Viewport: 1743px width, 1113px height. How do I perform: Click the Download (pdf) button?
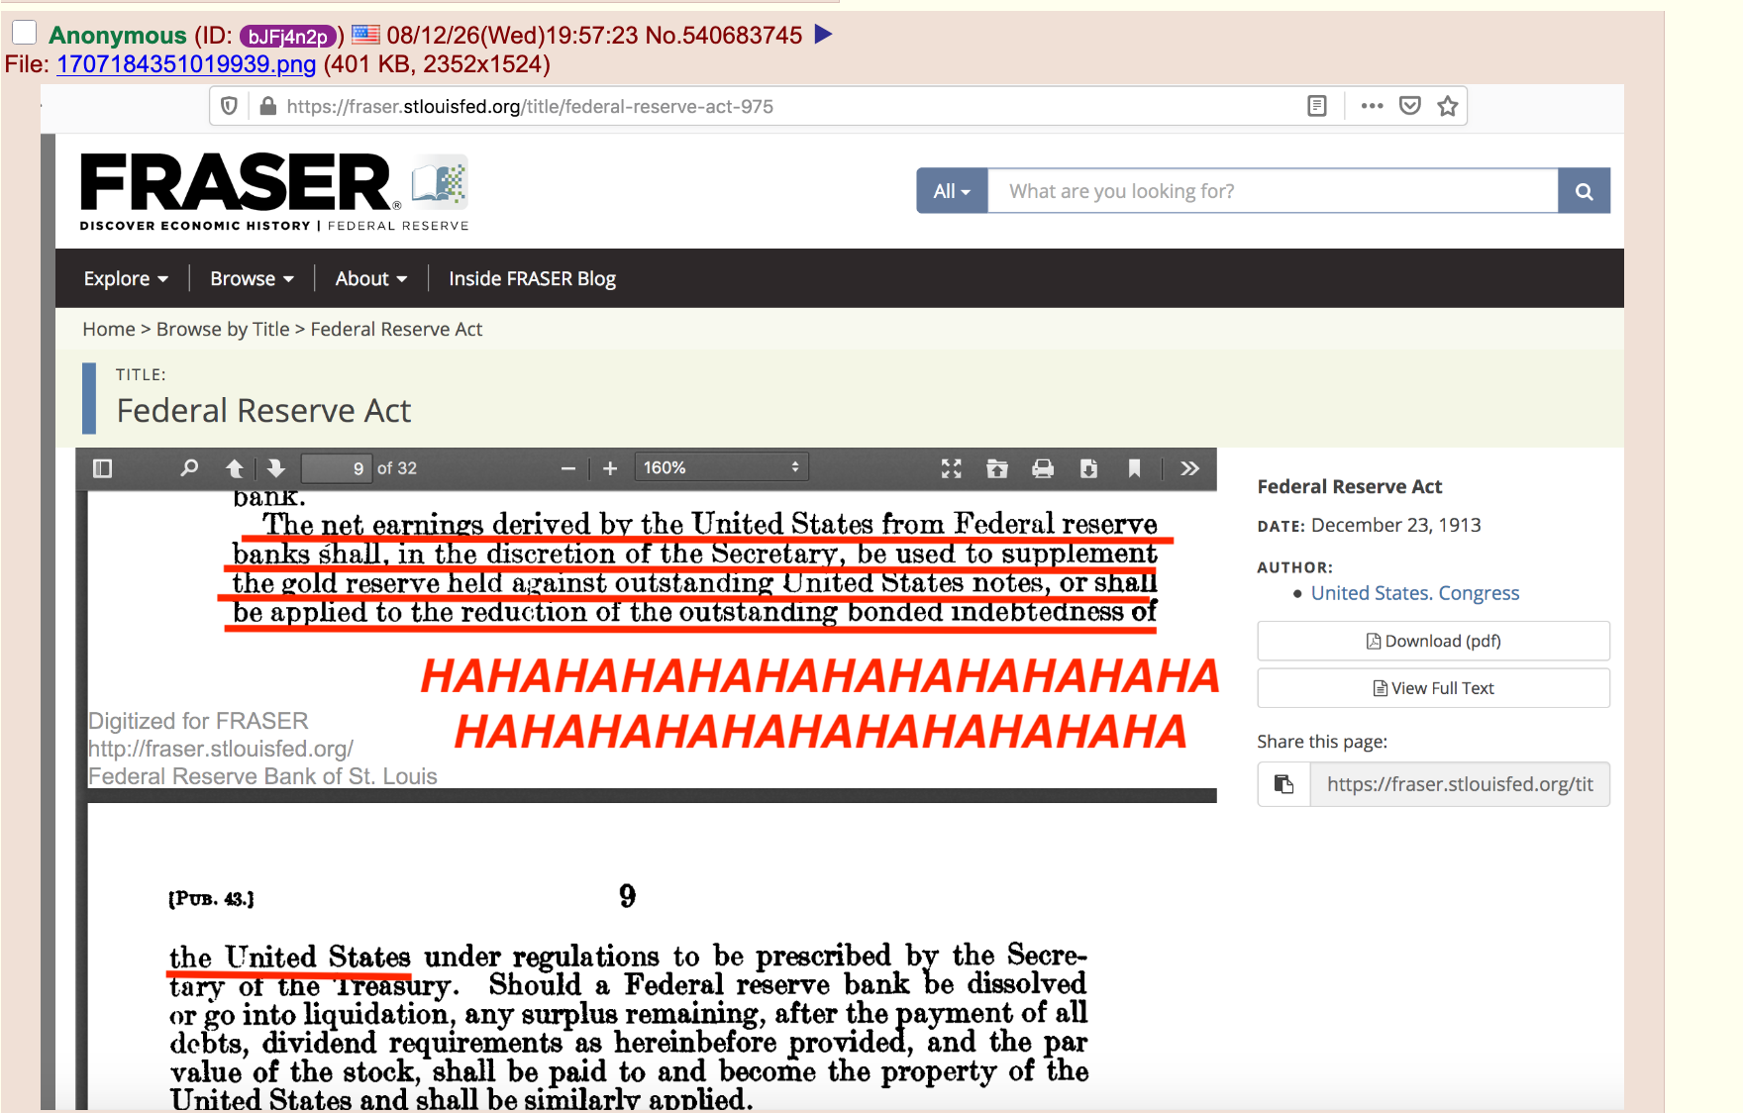(1434, 641)
